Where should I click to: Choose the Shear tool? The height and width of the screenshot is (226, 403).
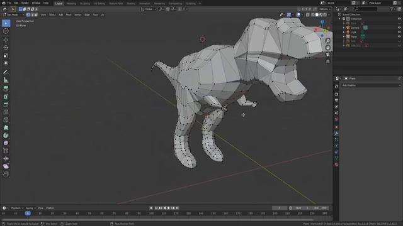6,166
